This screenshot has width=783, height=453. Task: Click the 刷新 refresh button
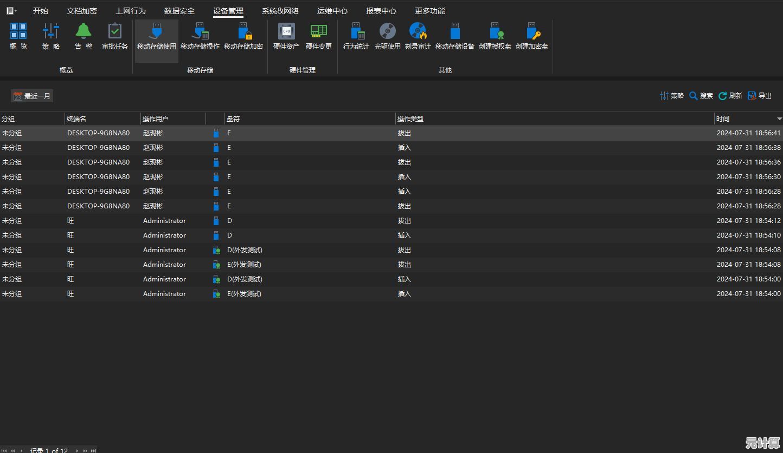[x=730, y=96]
